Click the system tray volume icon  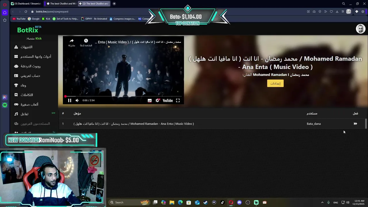point(348,202)
